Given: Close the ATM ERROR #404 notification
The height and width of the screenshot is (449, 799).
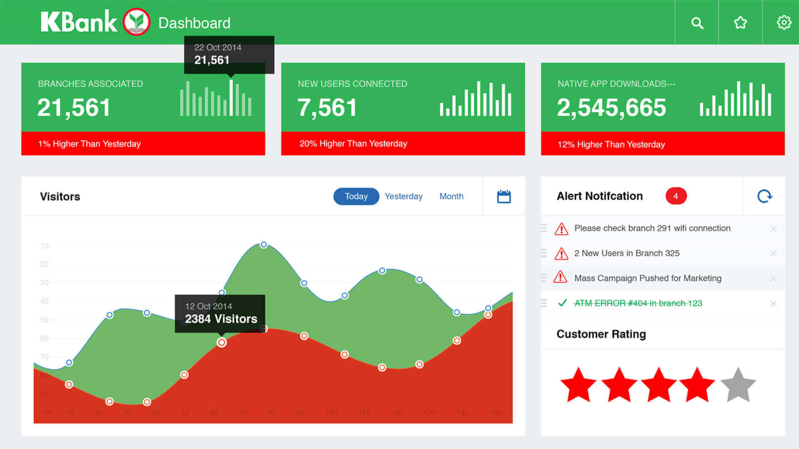Looking at the screenshot, I should (x=773, y=303).
